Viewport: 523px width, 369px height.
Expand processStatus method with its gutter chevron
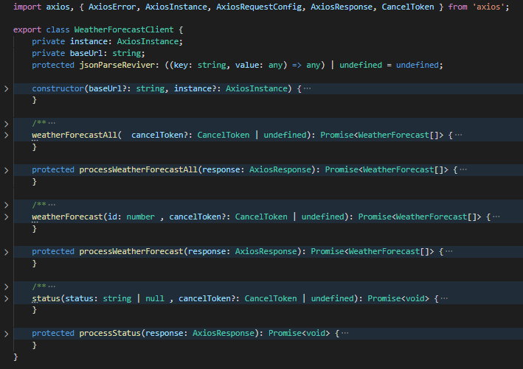pyautogui.click(x=7, y=334)
